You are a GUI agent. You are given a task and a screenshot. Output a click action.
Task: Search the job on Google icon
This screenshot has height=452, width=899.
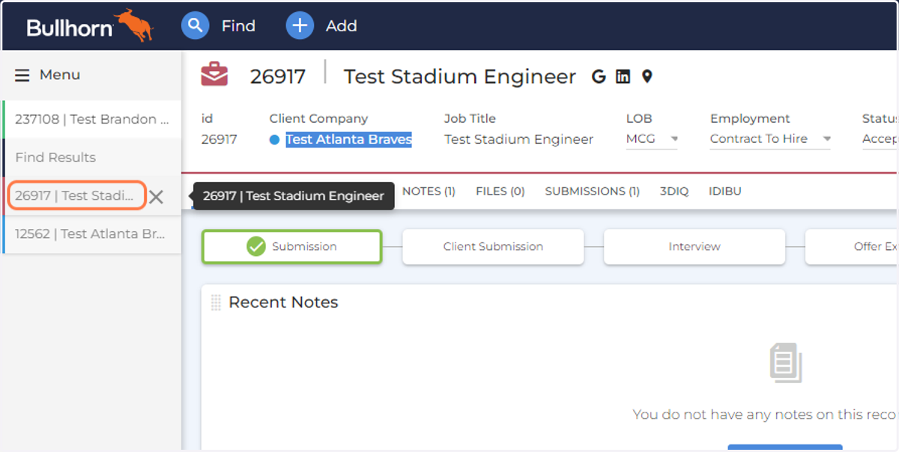pyautogui.click(x=599, y=76)
